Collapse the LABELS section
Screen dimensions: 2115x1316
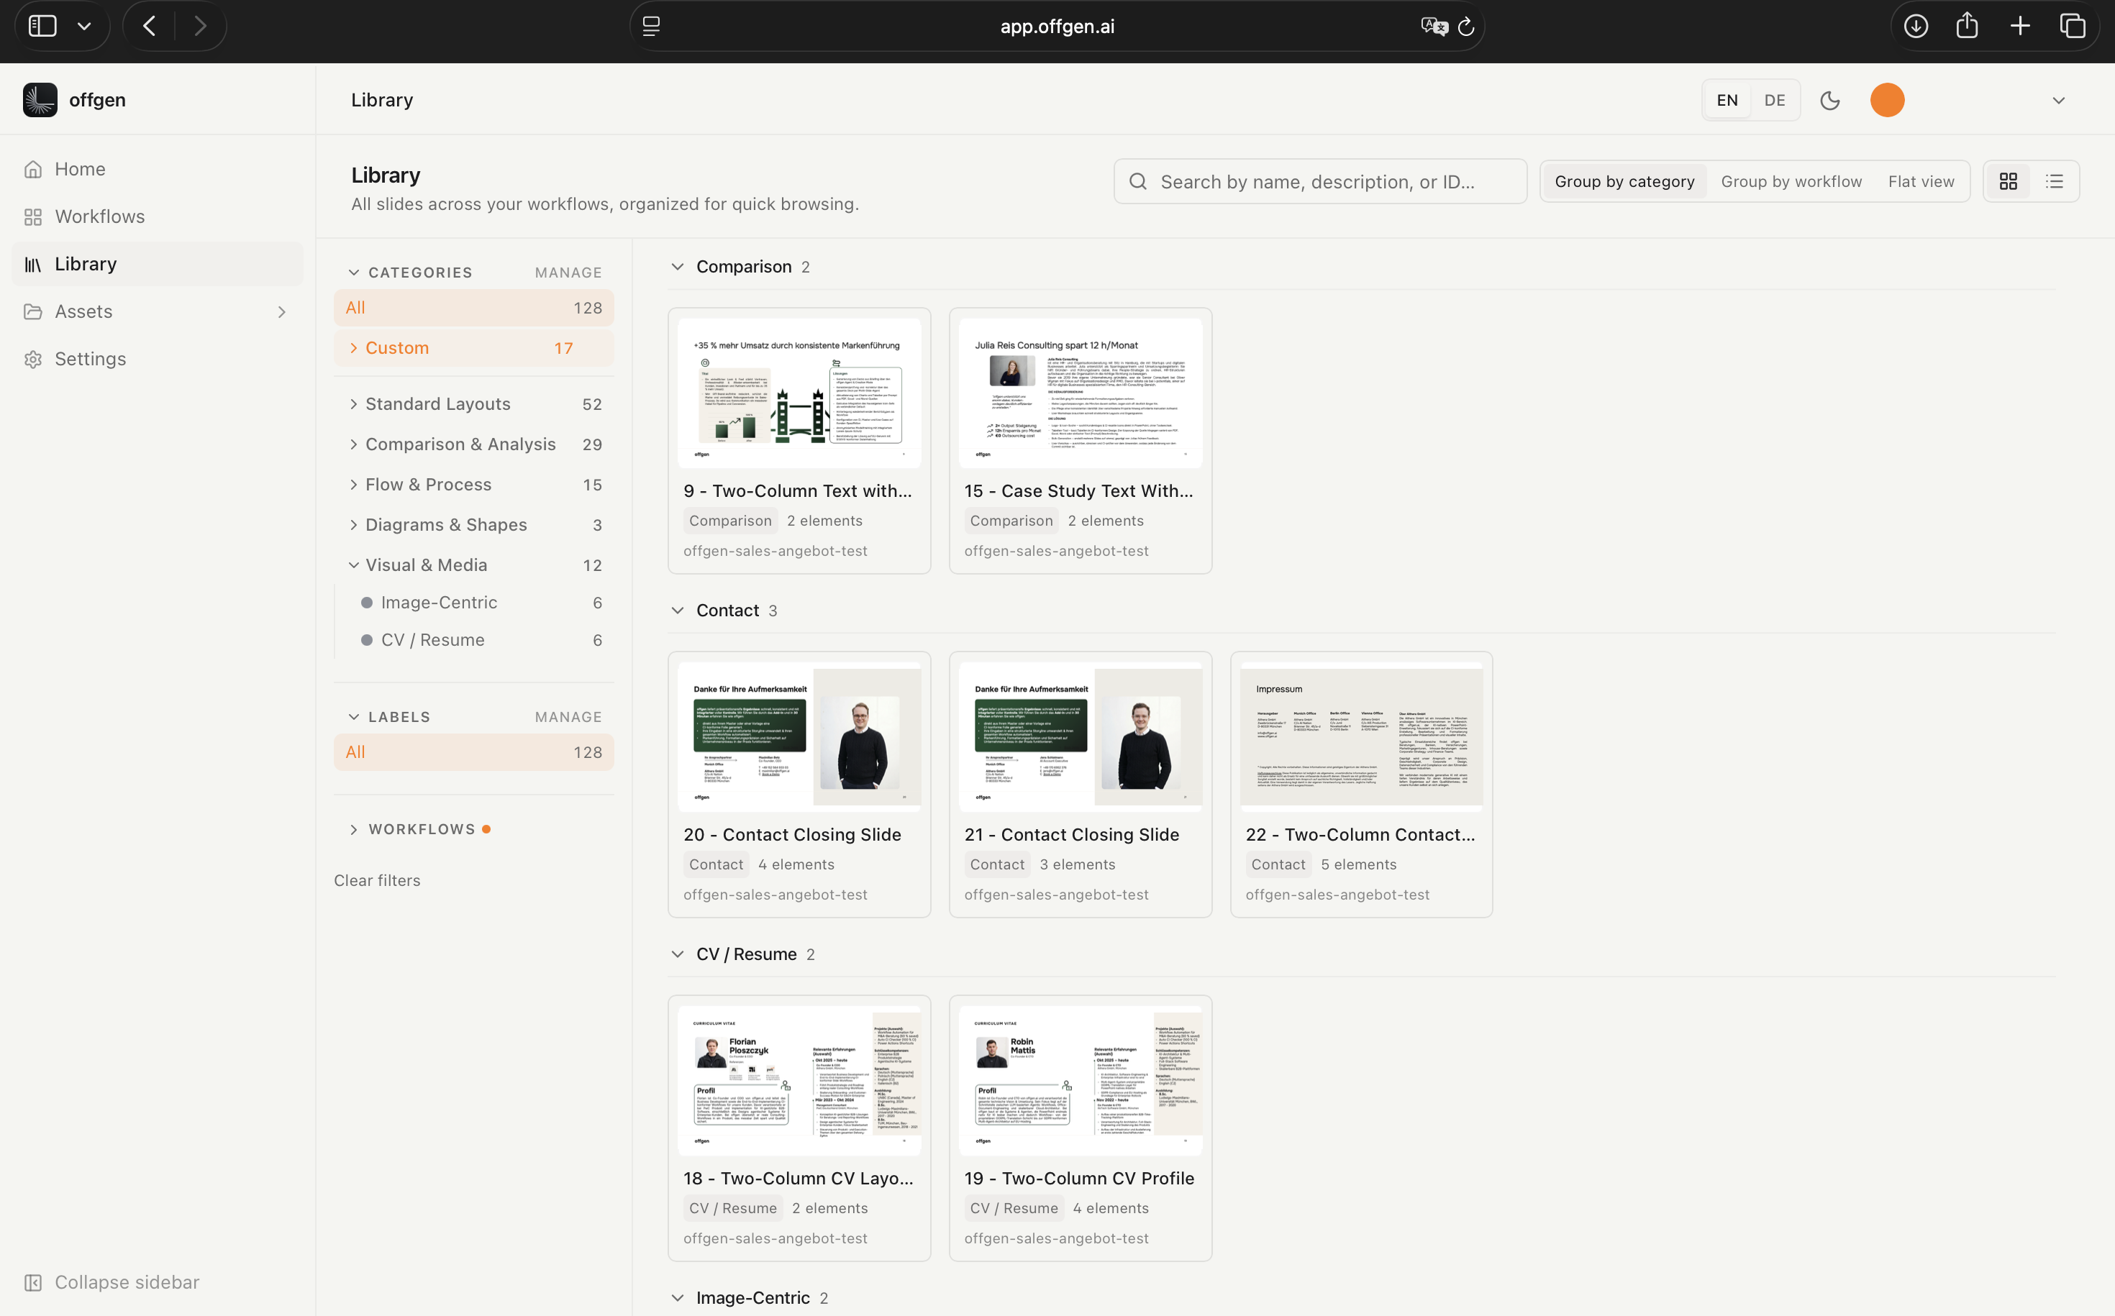pos(353,717)
